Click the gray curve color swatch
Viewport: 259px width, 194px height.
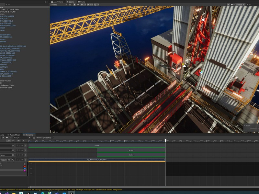click(x=25, y=164)
